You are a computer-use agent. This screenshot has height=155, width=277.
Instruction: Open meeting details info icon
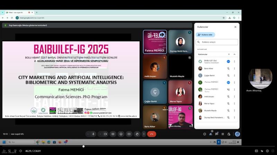point(205,134)
